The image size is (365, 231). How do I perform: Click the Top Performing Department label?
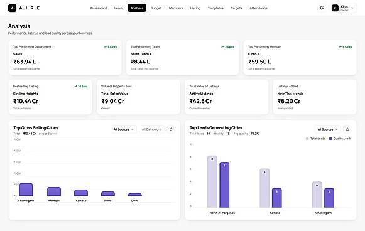click(32, 46)
